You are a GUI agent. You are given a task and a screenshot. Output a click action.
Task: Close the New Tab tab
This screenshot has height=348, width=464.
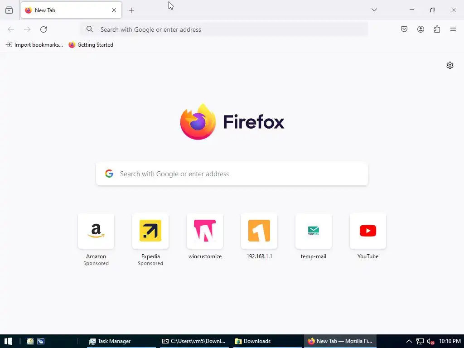pos(114,10)
